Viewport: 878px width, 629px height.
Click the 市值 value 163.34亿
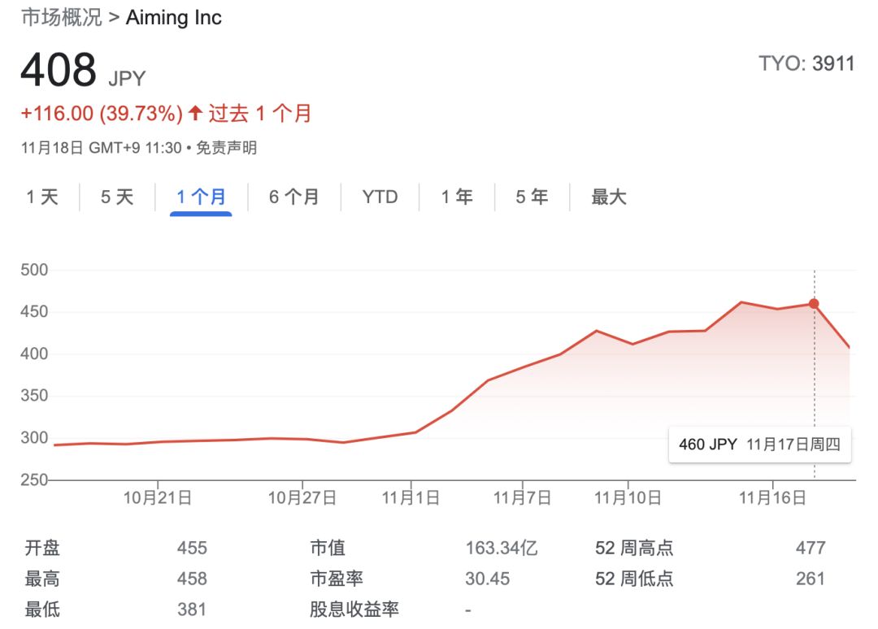pos(502,548)
